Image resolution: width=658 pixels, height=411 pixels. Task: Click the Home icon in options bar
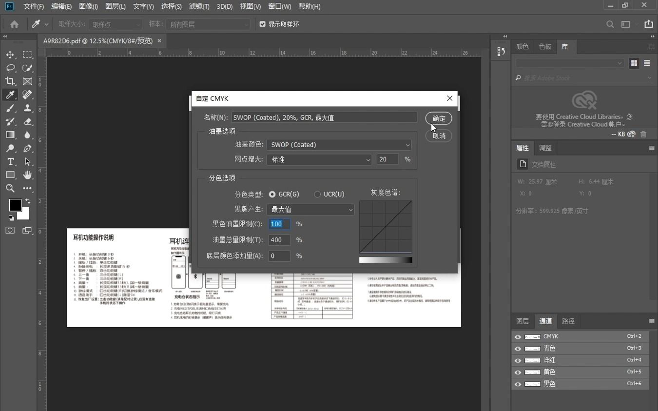pos(15,24)
